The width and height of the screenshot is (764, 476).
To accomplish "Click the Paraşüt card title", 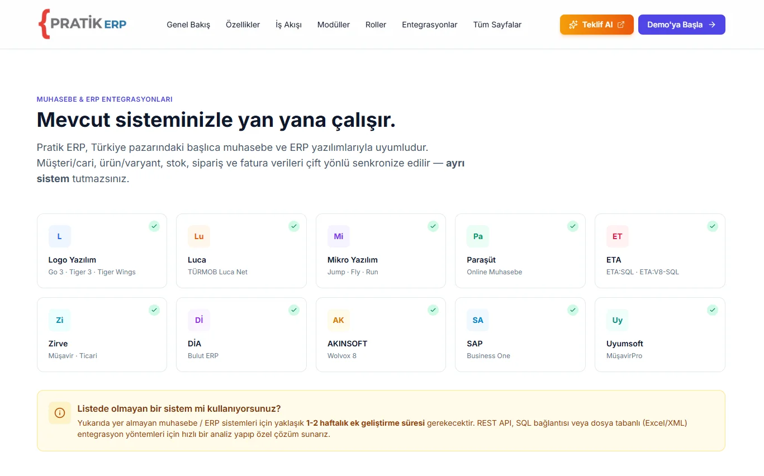I will [x=481, y=260].
